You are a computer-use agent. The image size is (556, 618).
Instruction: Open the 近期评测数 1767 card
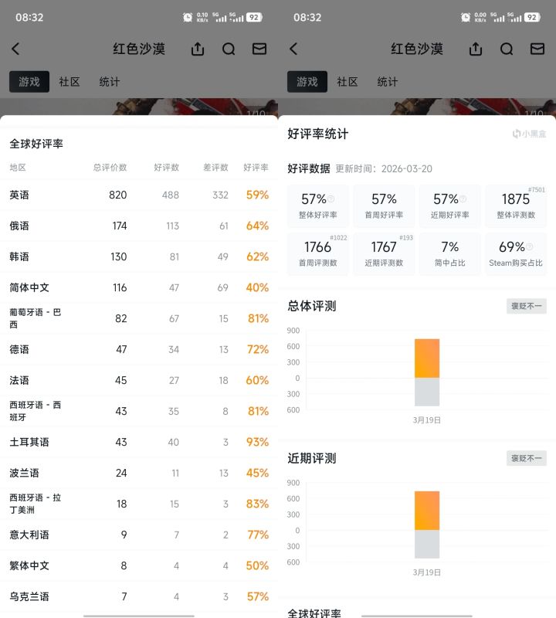point(384,254)
